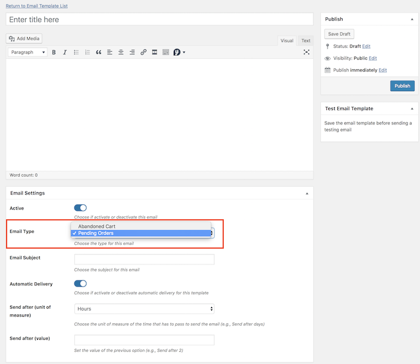Apply italic formatting in the editor
420x364 pixels.
point(65,52)
